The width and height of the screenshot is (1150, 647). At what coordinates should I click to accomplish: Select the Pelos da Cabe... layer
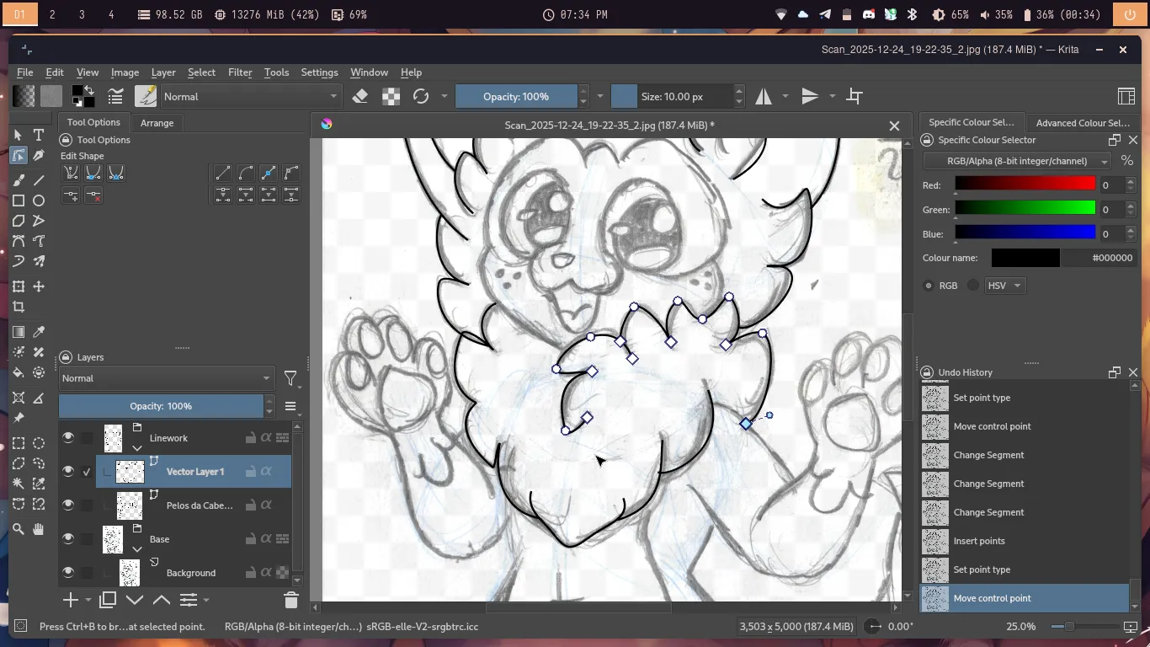click(200, 505)
